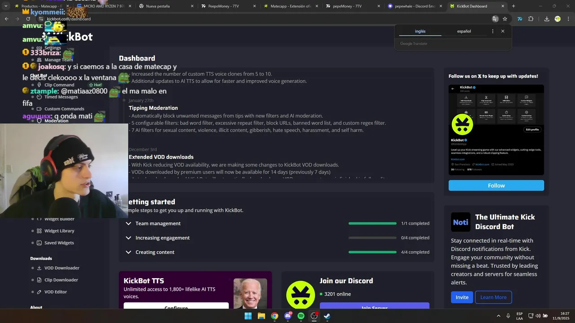
Task: Click the Moderation shield icon in sidebar
Action: pyautogui.click(x=39, y=121)
